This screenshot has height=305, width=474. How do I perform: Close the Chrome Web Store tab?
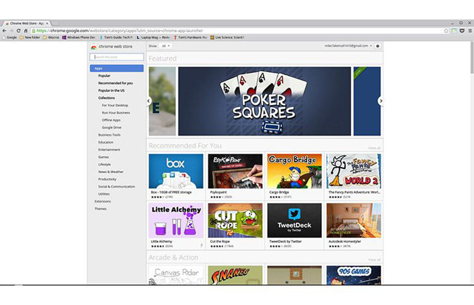point(47,23)
